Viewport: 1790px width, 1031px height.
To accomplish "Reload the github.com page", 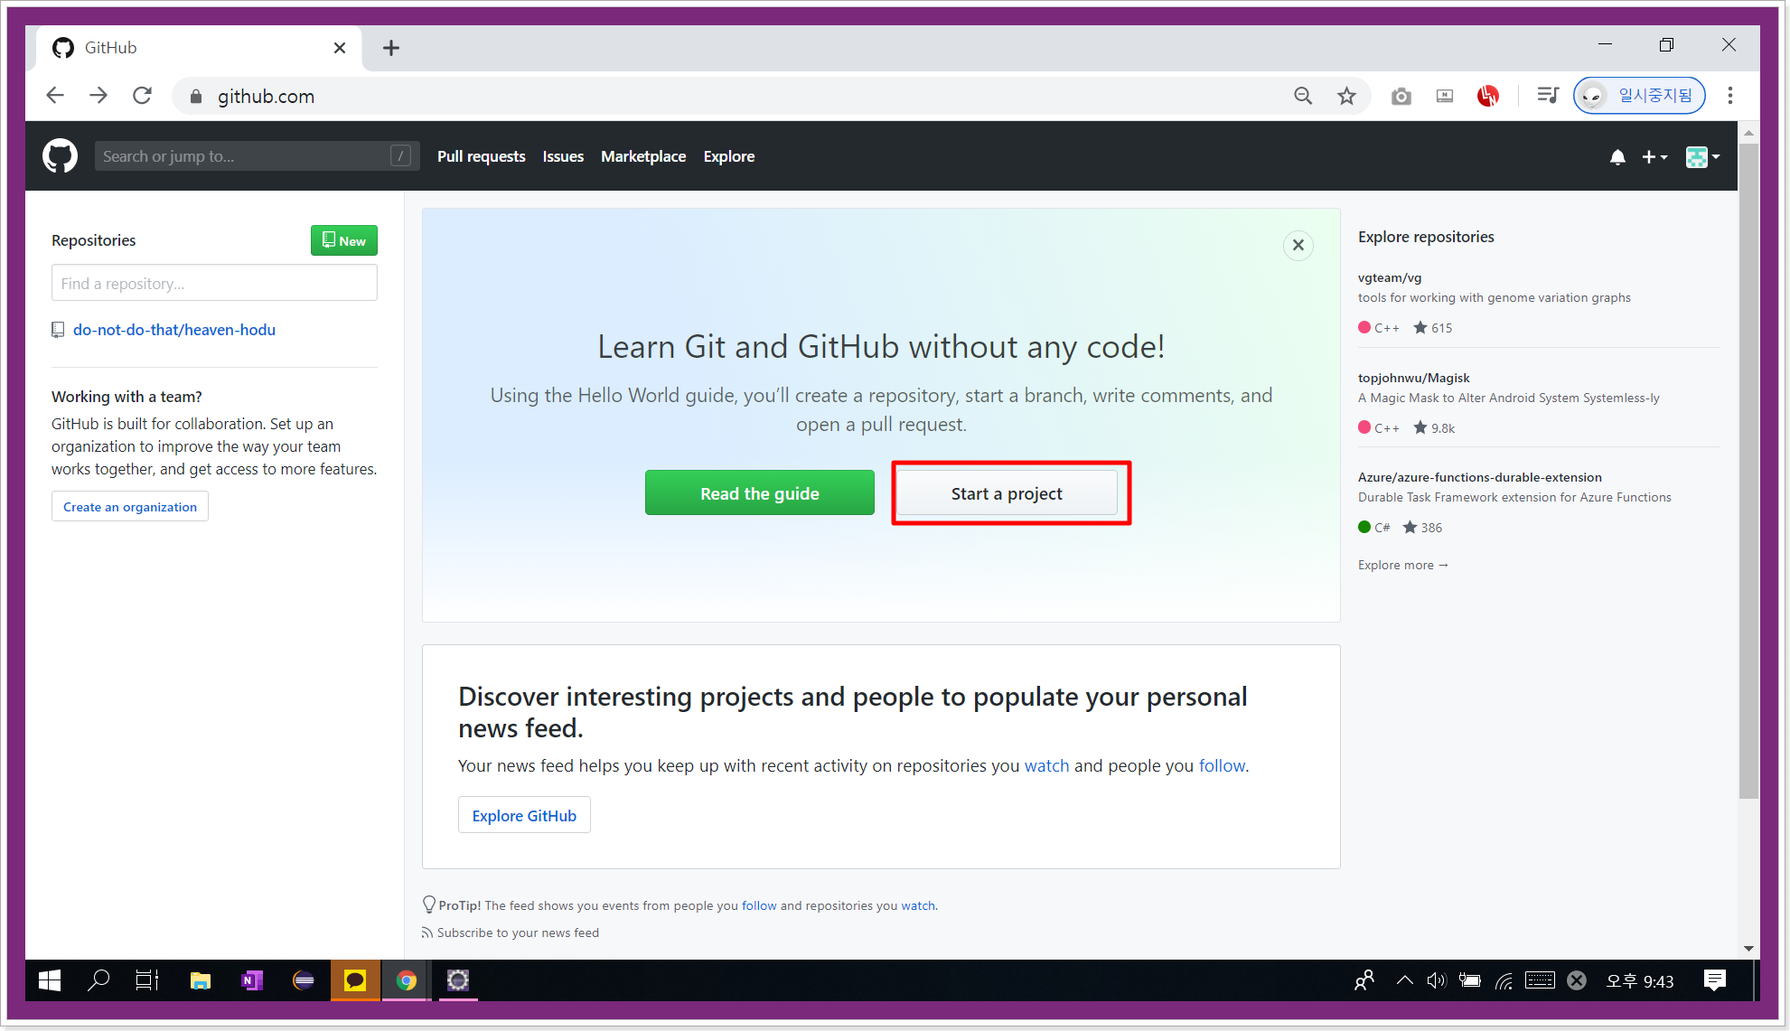I will [x=142, y=96].
